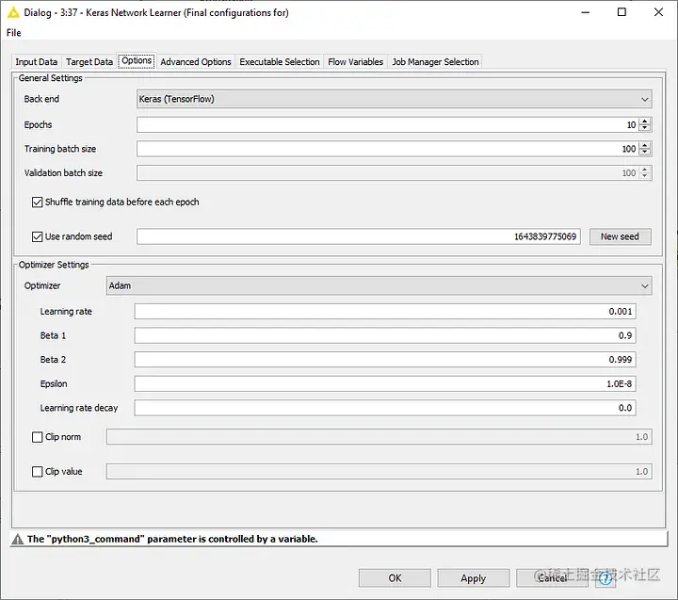Image resolution: width=678 pixels, height=600 pixels.
Task: Click the python3_command parameter warning text
Action: tap(172, 539)
